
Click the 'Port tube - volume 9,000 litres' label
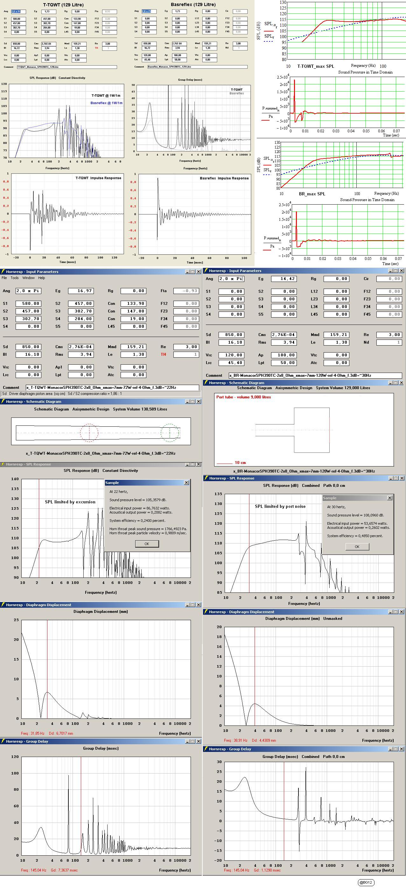[x=244, y=397]
